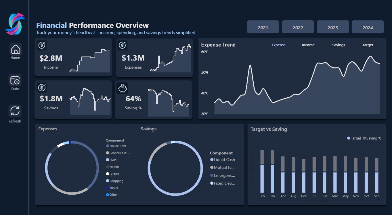392x215 pixels.
Task: Select the Jan bar in Target vs Saving
Action: coord(272,171)
